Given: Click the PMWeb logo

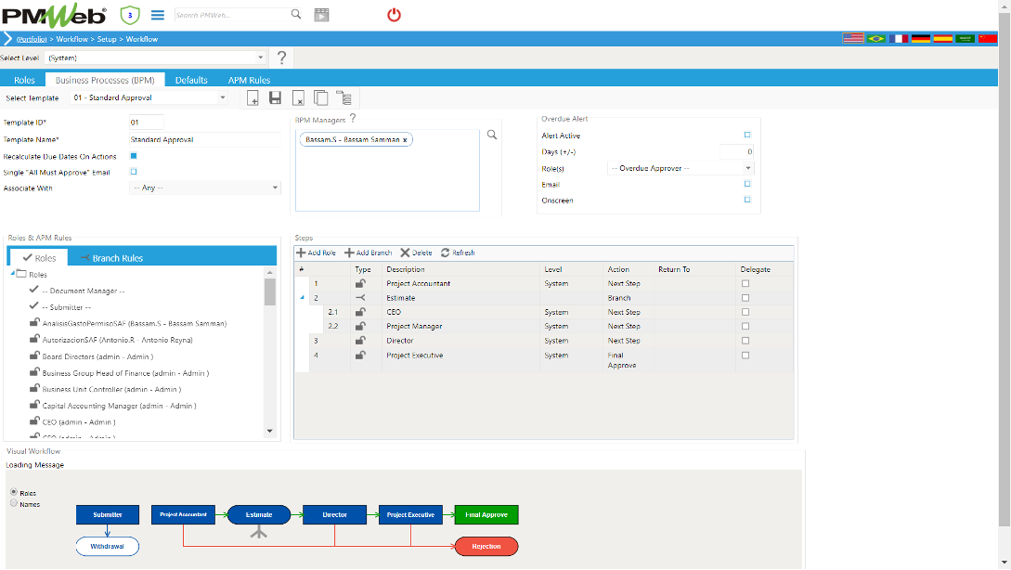Looking at the screenshot, I should pyautogui.click(x=54, y=15).
